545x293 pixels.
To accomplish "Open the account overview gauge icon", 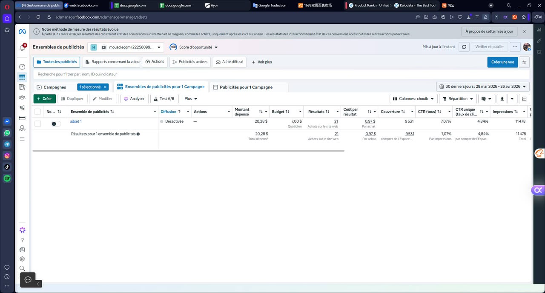I will point(22,67).
